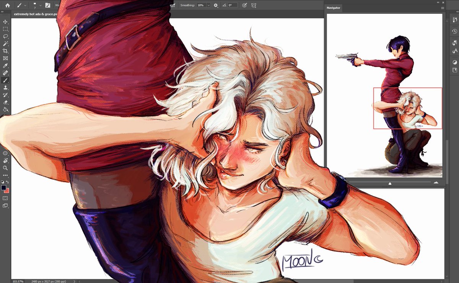Viewport: 459px width, 283px height.
Task: Select the Paint Bucket tool
Action: tap(5, 110)
